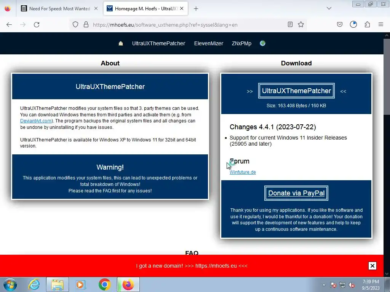This screenshot has width=390, height=292.
Task: Expand the list all tabs chevron
Action: pos(329,8)
